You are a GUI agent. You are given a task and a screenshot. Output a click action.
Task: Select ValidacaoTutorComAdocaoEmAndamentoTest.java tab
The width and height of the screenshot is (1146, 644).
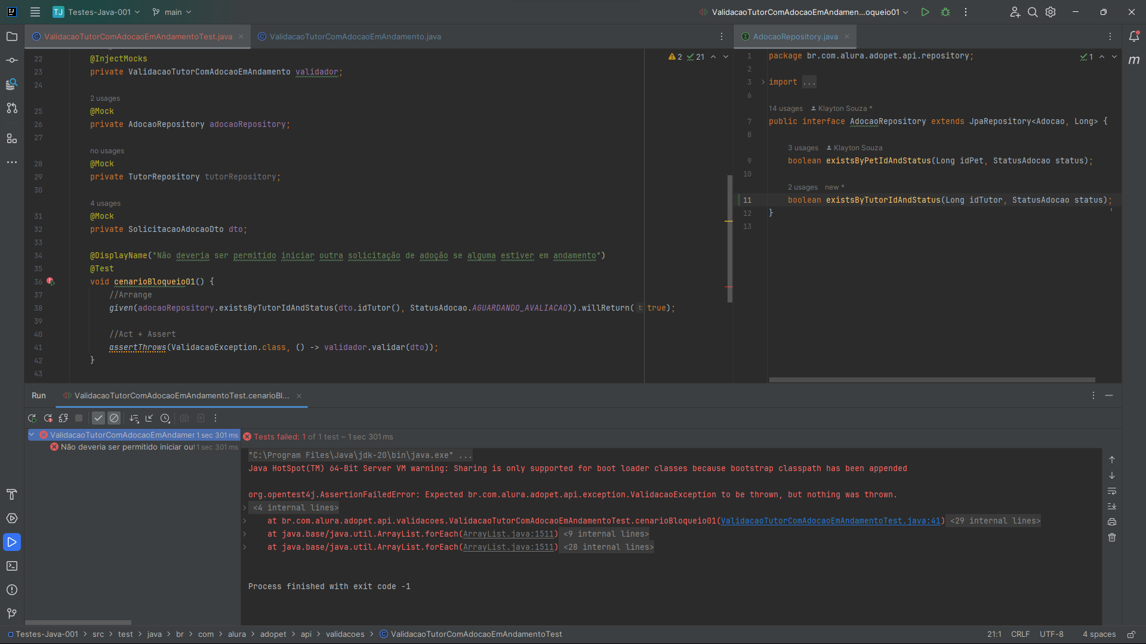coord(138,36)
